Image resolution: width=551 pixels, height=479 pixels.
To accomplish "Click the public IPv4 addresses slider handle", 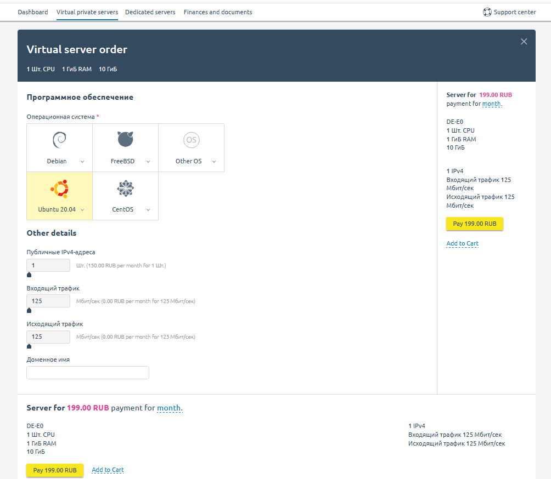I will (x=29, y=275).
